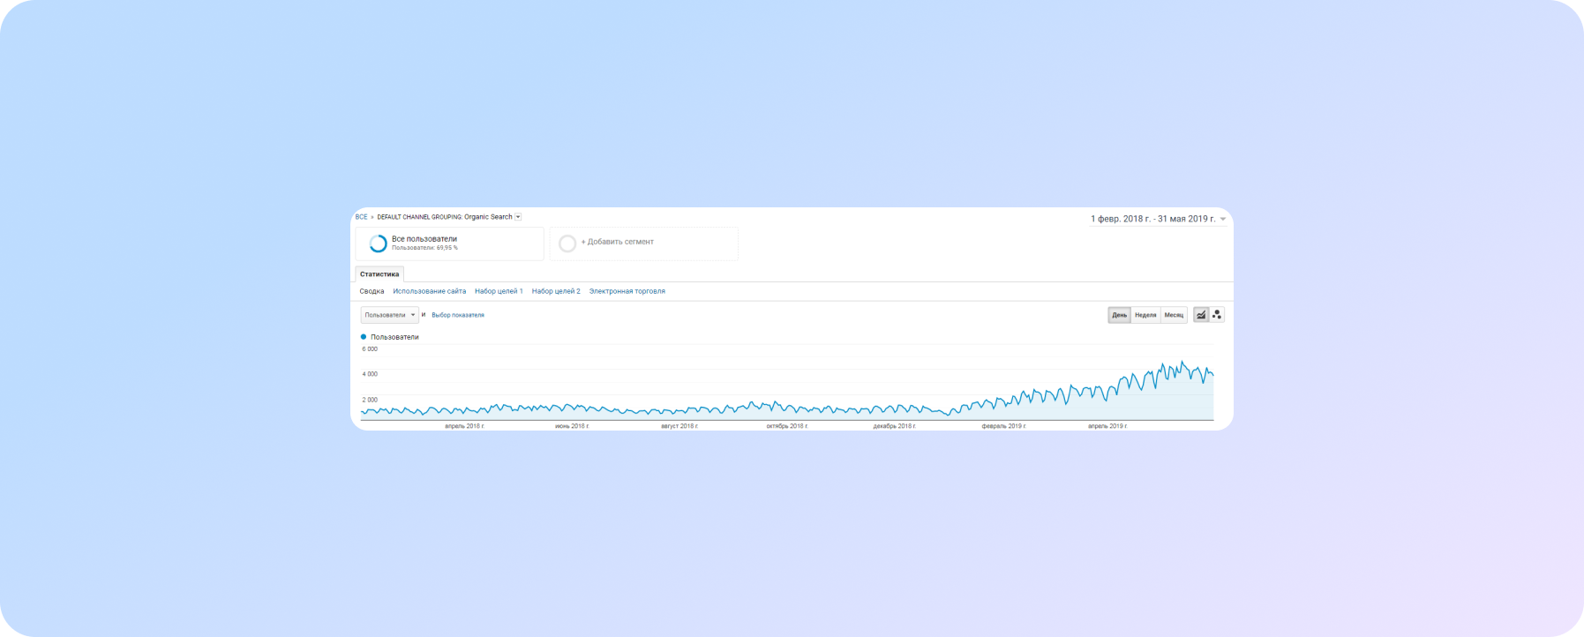Screen dimensions: 1584x637
Task: Click the 'ВСЕ' breadcrumb link
Action: tap(361, 217)
